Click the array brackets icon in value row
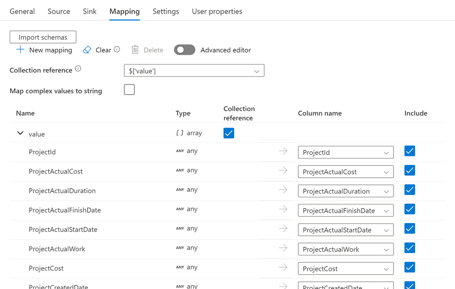The width and height of the screenshot is (455, 289). coord(180,133)
